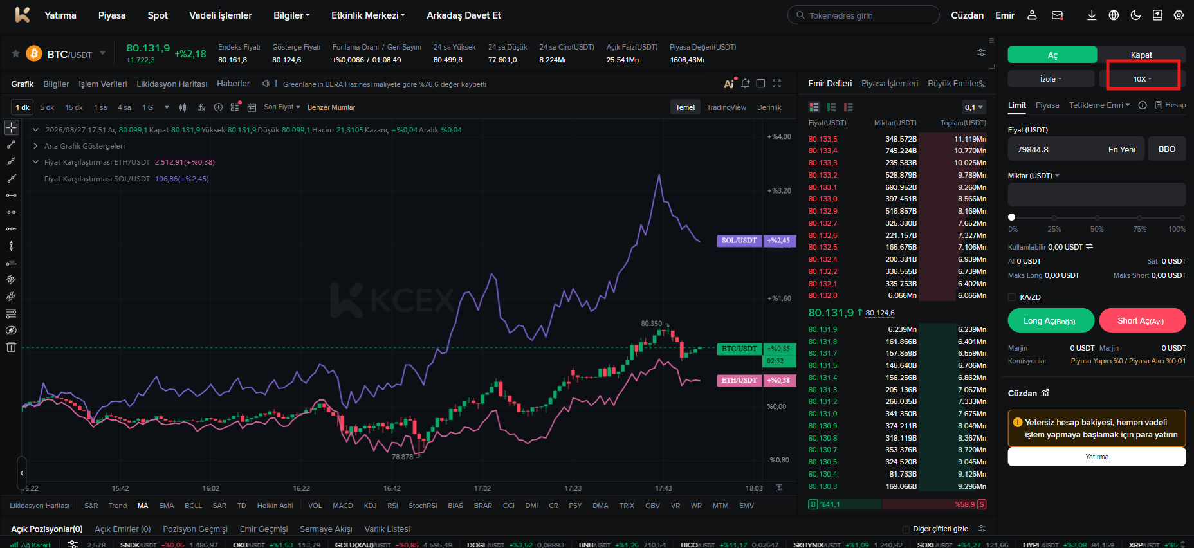Open language globe icon
The width and height of the screenshot is (1194, 548).
pyautogui.click(x=1114, y=15)
